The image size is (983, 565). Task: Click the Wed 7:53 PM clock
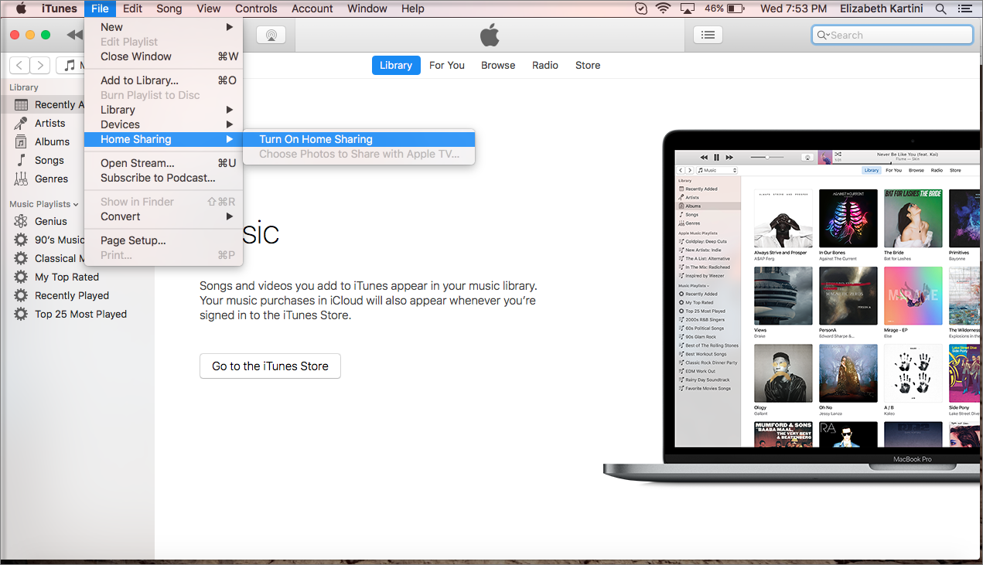(x=794, y=9)
